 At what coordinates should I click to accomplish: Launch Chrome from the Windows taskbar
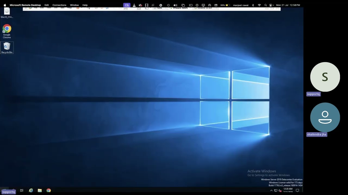[48, 190]
